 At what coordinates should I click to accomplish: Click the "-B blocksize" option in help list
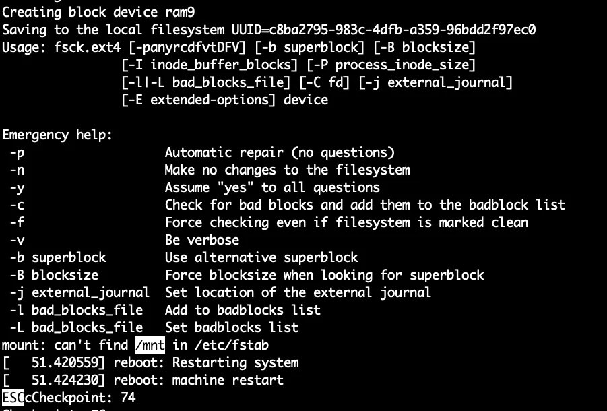(54, 275)
